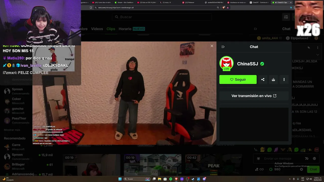Viewport: 324px width, 182px height.
Task: Open the Windows Start menu
Action: click(120, 179)
